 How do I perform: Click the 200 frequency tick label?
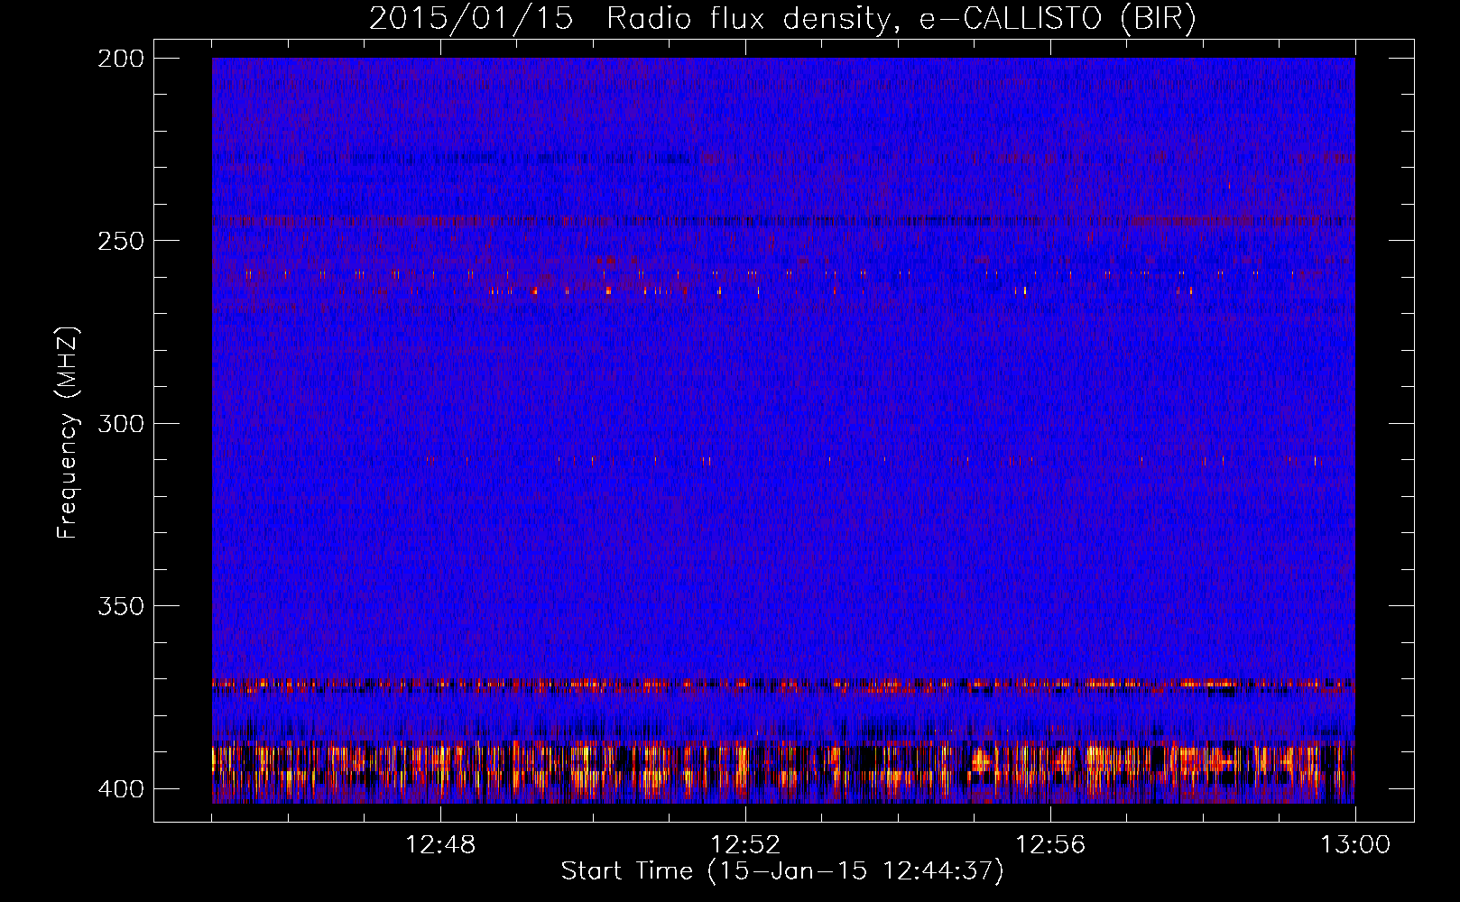click(x=120, y=59)
